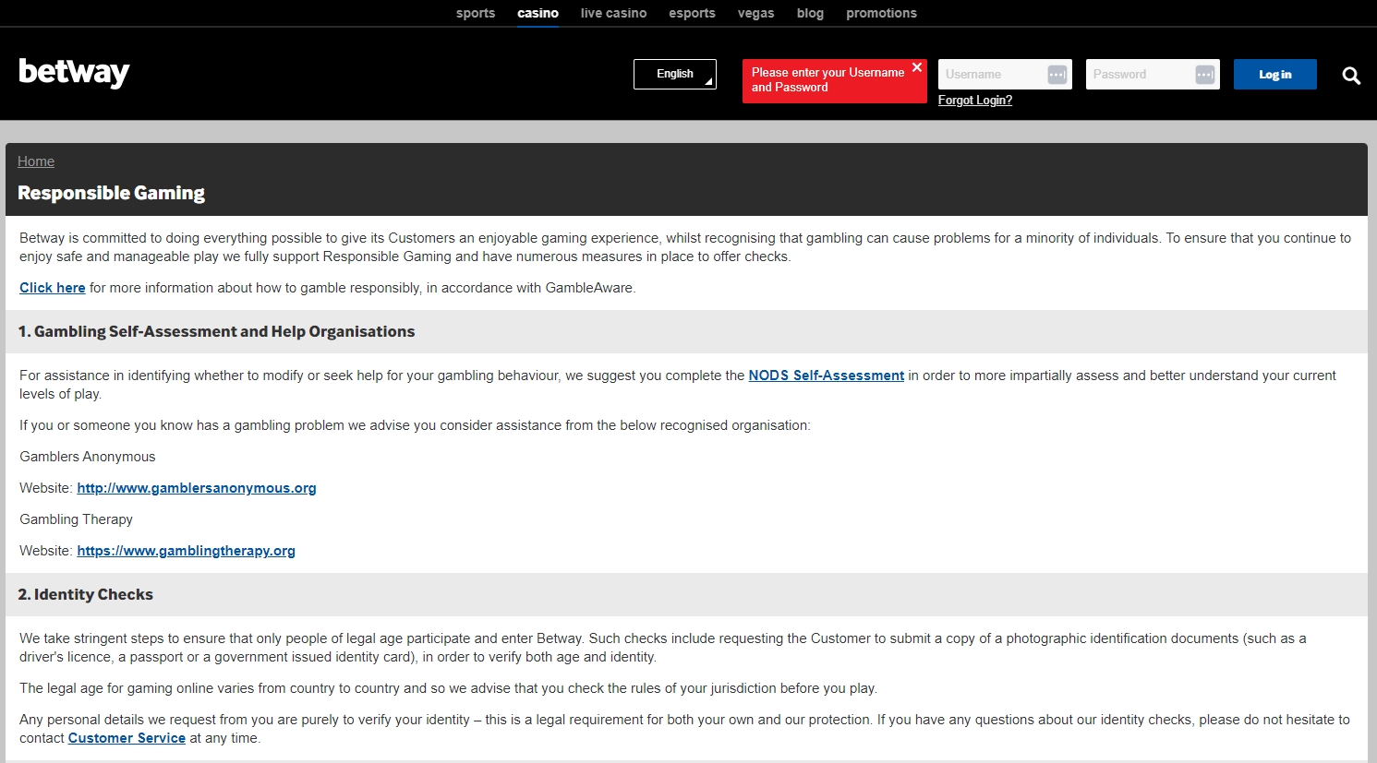Click the Responsible Gaming page heading

click(112, 193)
